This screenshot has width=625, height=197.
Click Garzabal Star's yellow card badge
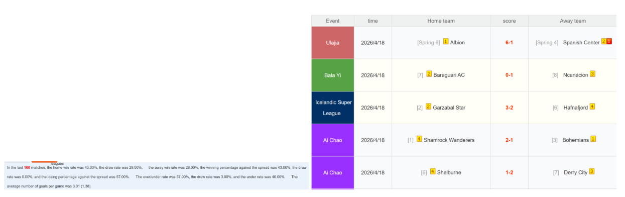(x=428, y=107)
